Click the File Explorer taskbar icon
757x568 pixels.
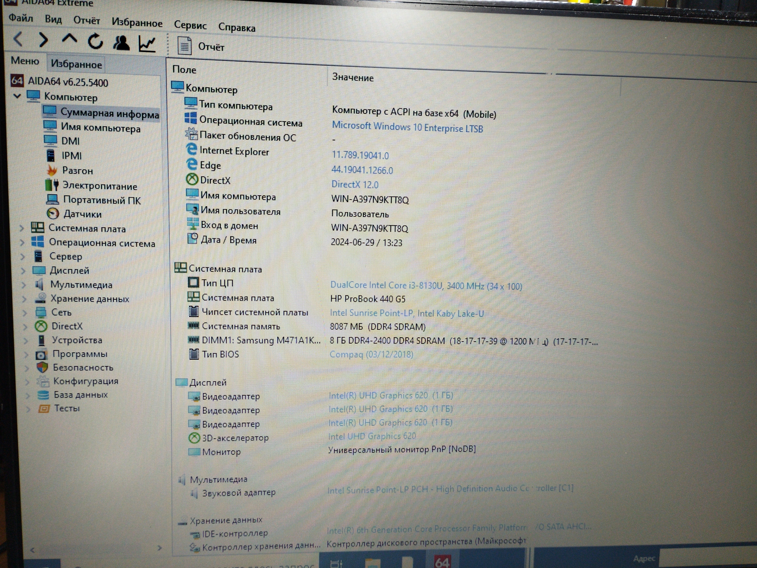tap(373, 562)
